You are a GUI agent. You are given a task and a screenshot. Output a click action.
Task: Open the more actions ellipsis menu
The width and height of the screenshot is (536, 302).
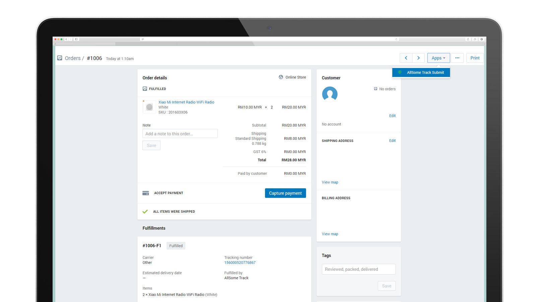[457, 58]
